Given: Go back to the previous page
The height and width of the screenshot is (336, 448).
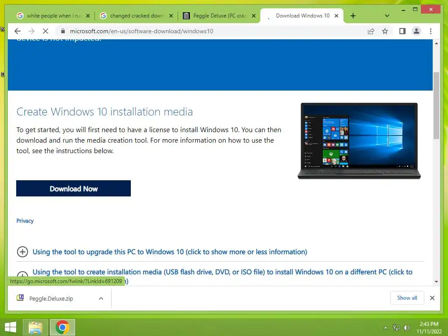Looking at the screenshot, I should tap(17, 31).
